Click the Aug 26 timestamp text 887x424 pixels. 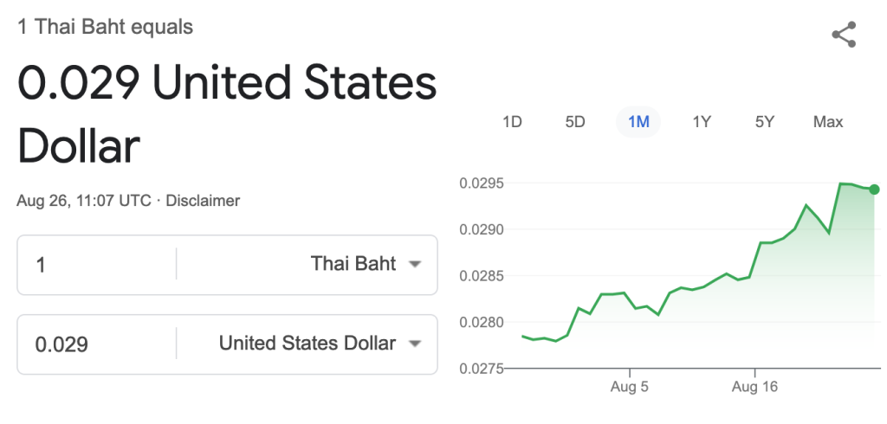click(x=84, y=201)
